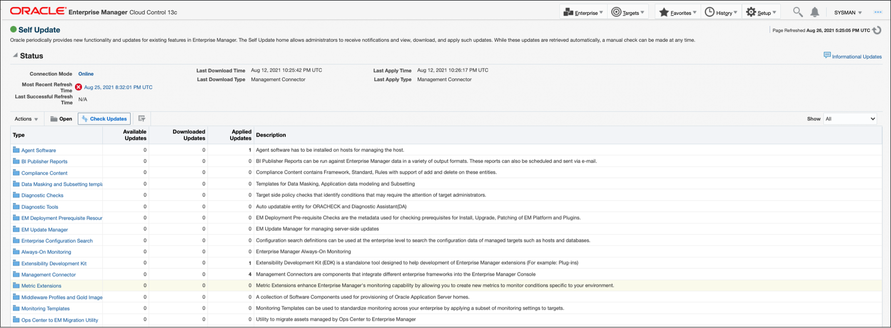Click the Metric Extensions folder icon
The image size is (891, 328).
[x=16, y=286]
